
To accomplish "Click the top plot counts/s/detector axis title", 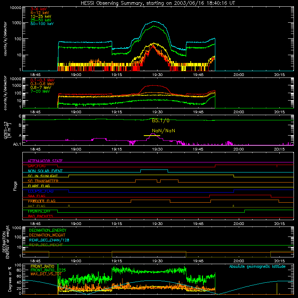I will 5,39.
